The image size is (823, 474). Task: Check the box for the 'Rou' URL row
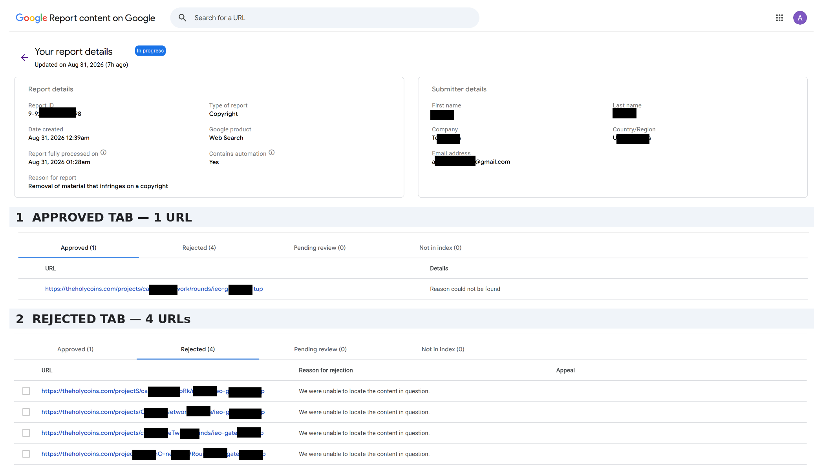coord(26,454)
